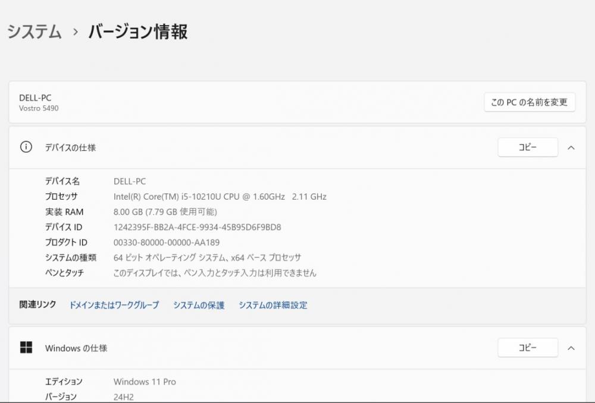Select the system type value 64 ビット オペレーティング システム

click(207, 258)
